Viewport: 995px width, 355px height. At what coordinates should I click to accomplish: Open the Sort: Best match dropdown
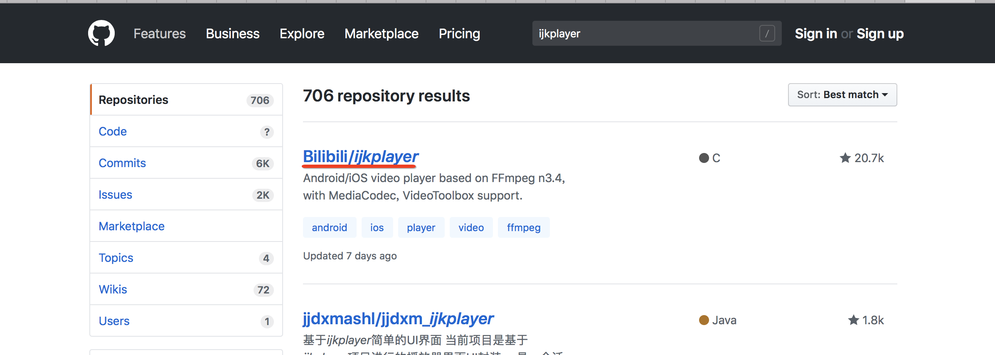pyautogui.click(x=842, y=95)
